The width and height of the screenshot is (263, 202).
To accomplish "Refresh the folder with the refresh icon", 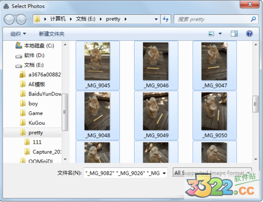I will [x=166, y=19].
